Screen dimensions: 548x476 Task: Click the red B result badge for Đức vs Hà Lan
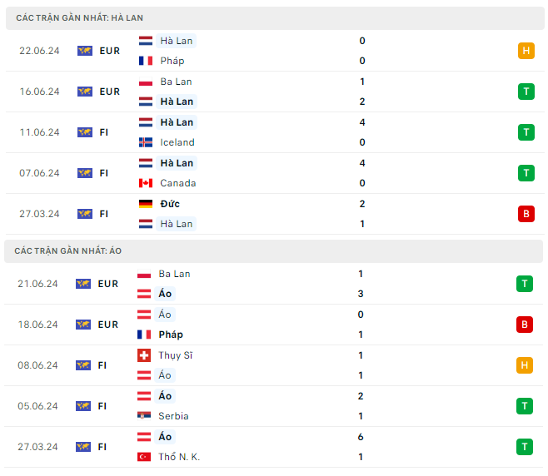click(x=525, y=214)
